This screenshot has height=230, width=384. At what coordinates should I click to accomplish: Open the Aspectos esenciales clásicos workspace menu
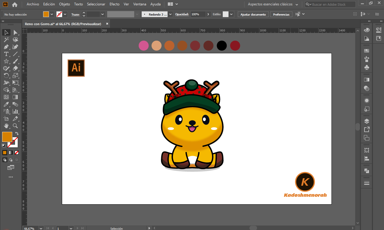pos(273,4)
